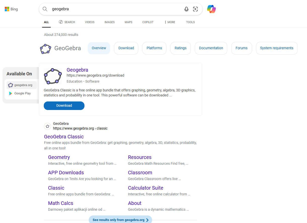Open the TOOLS option
This screenshot has width=307, height=223.
click(x=190, y=22)
